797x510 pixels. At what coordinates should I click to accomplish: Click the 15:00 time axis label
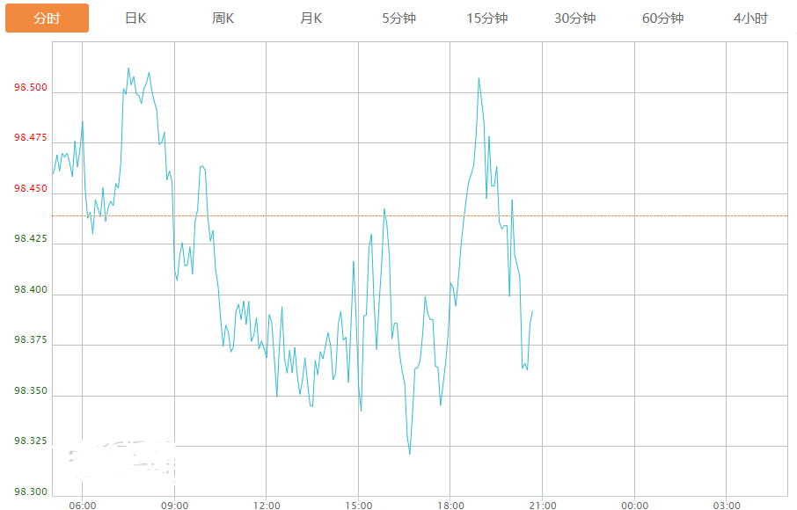click(x=358, y=505)
